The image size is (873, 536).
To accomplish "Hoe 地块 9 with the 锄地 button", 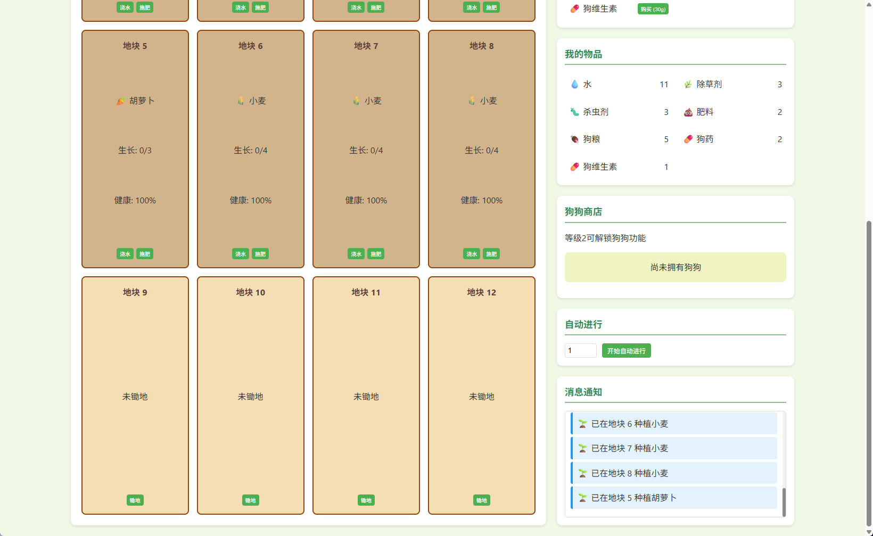I will (x=135, y=500).
